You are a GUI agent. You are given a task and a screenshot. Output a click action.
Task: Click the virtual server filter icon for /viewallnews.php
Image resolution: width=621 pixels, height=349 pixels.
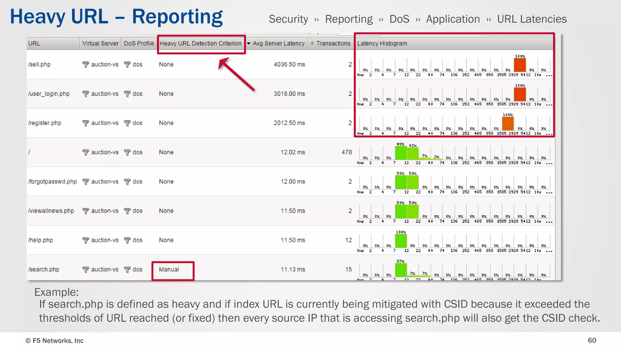point(86,211)
